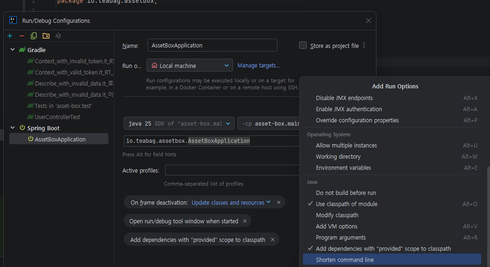
Task: Click the IntelliJ logo in dialog title
Action: pyautogui.click(x=13, y=20)
